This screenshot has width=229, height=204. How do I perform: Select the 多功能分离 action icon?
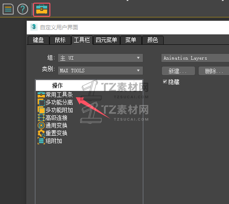pos(41,102)
